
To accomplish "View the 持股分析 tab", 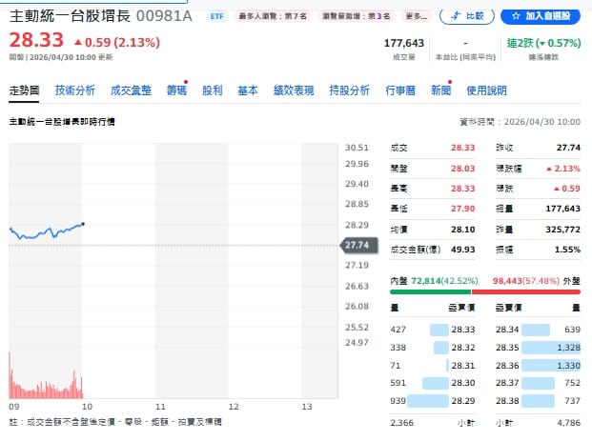I will tap(349, 90).
